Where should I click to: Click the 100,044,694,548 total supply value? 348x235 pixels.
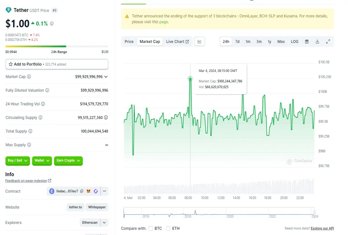(95, 131)
